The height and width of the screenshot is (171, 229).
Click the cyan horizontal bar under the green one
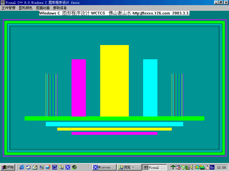point(114,124)
